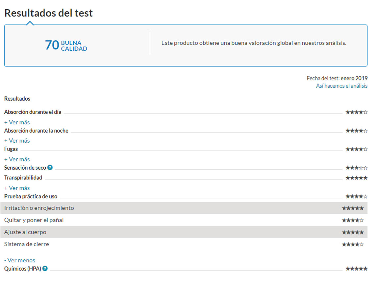
Task: Click star rating for Fugas
Action: click(356, 150)
